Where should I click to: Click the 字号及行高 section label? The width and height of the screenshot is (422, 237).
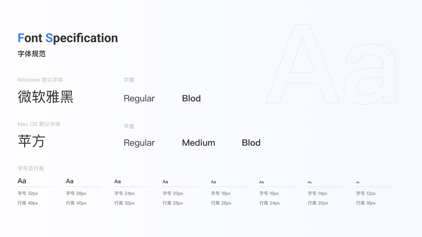pos(31,168)
